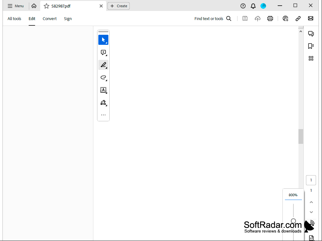Send file by email icon
Viewport: 322px width, 241px height.
pos(311,18)
